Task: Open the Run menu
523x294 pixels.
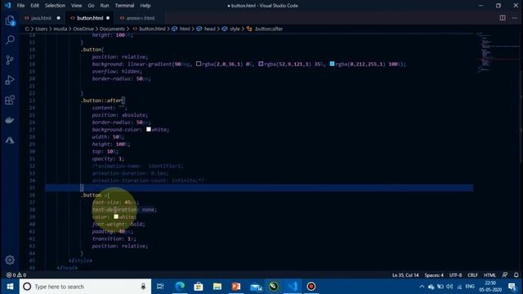Action: (x=105, y=6)
